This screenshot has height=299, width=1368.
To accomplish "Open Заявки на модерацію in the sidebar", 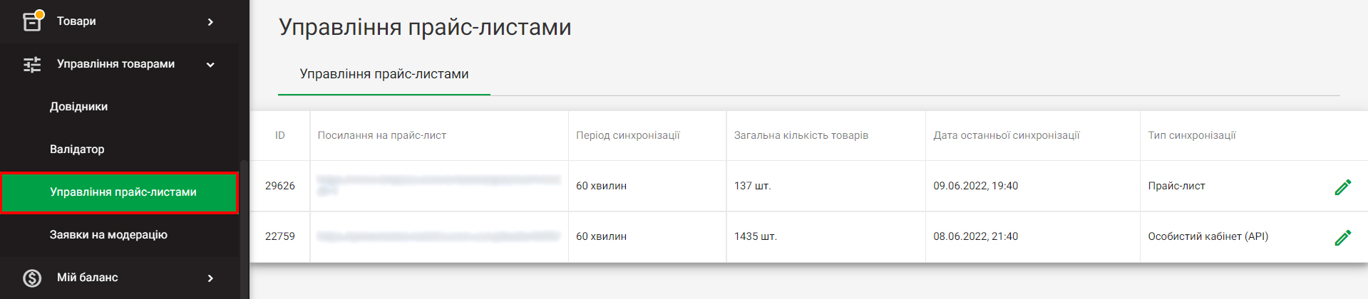I will coord(108,235).
